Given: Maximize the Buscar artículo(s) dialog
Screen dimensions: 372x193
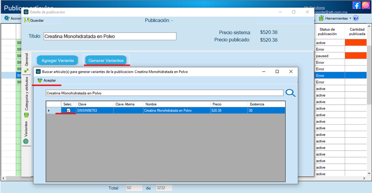Looking at the screenshot, I should (x=277, y=71).
